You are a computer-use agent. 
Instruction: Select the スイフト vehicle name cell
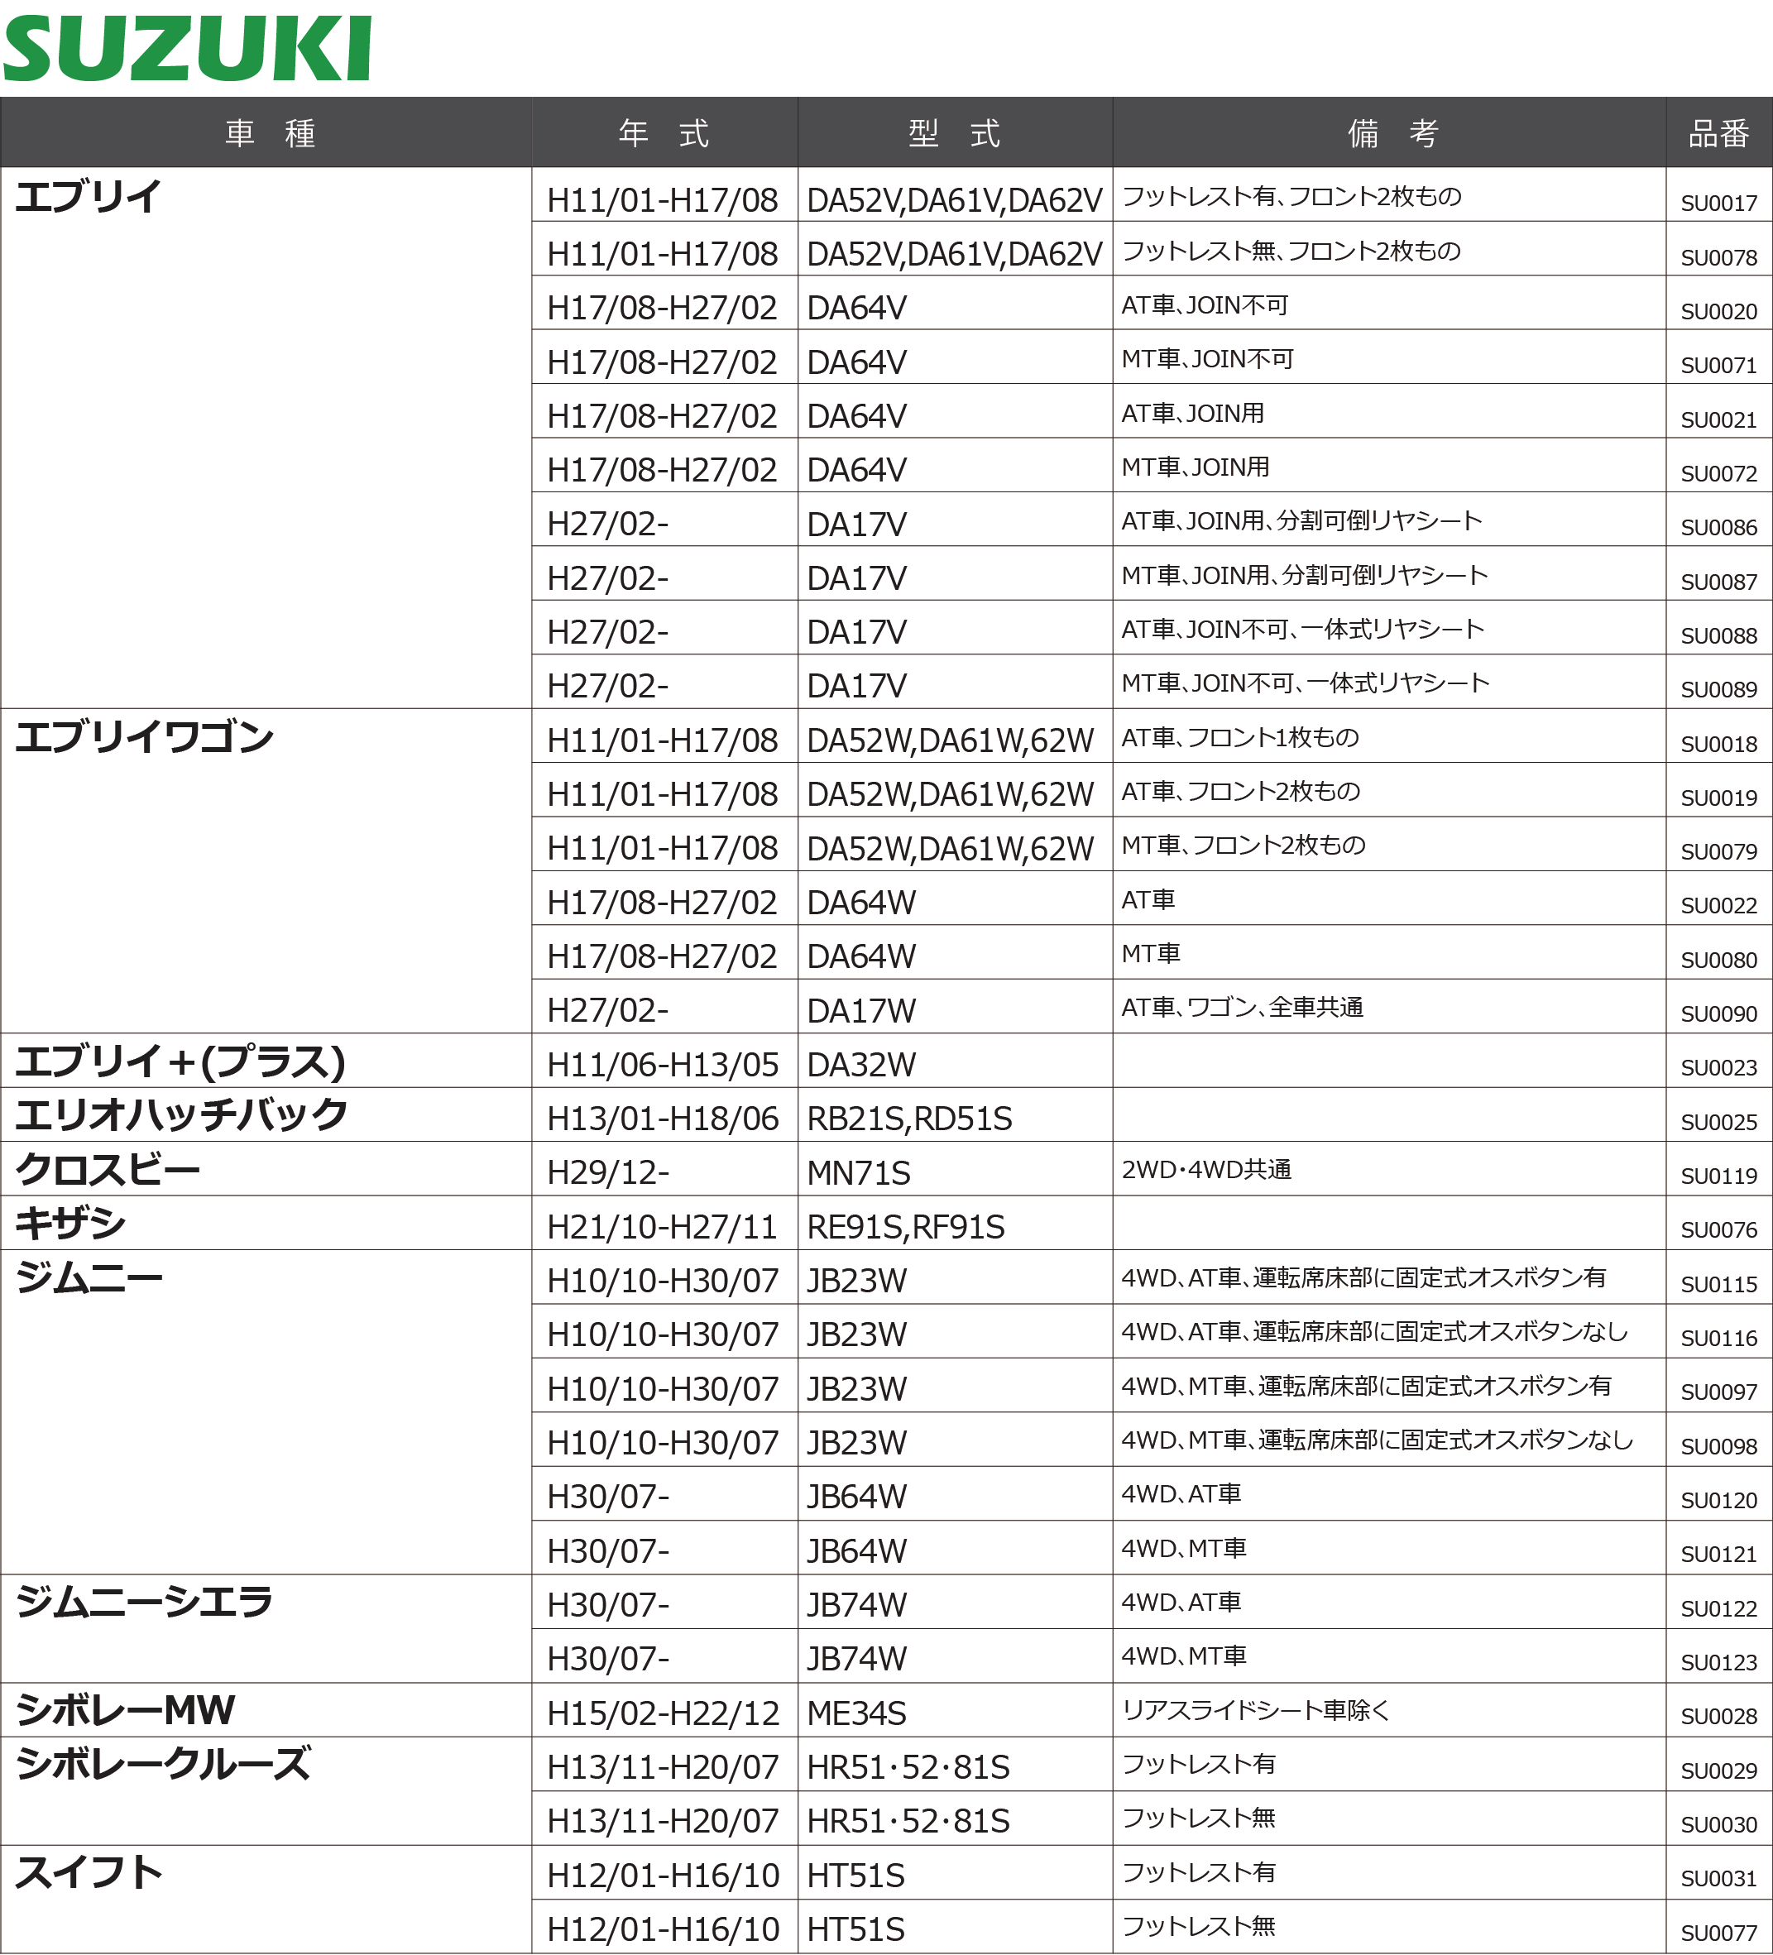[88, 1871]
